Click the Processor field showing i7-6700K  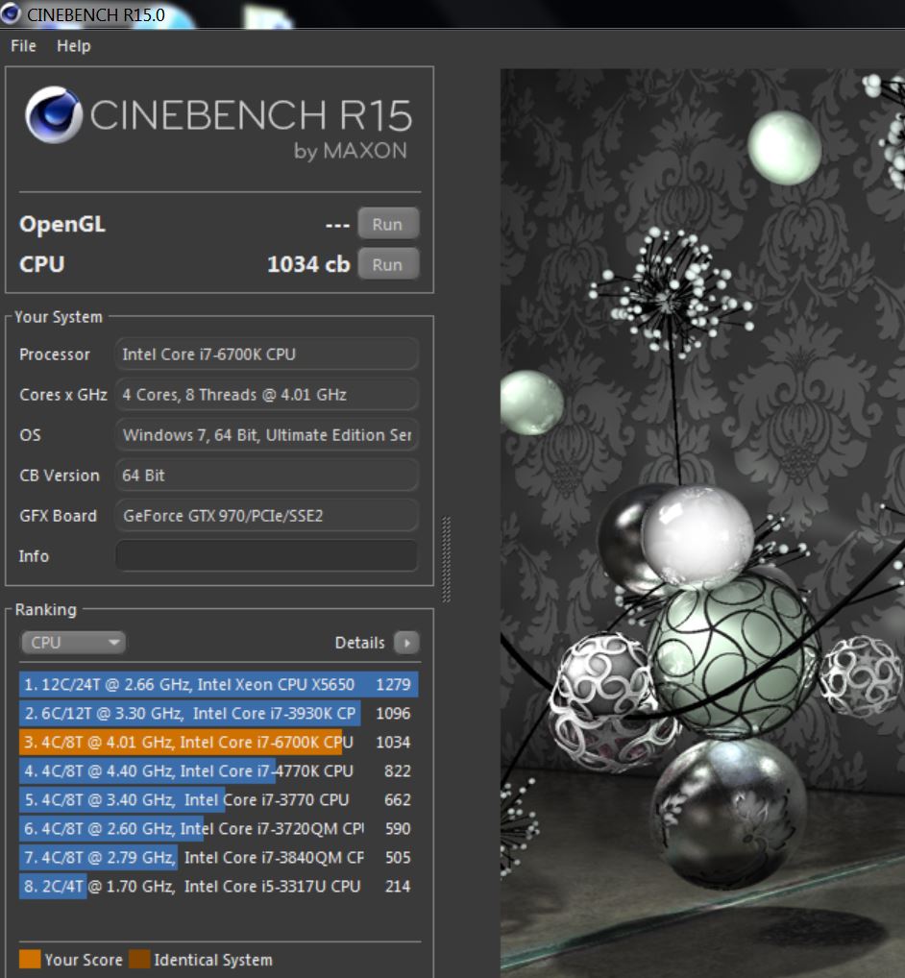pos(267,355)
